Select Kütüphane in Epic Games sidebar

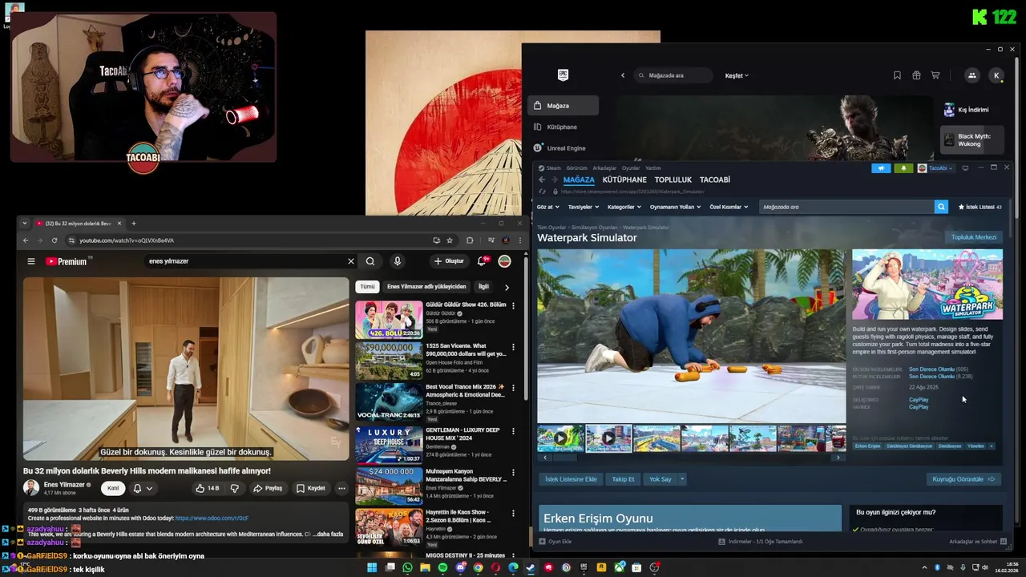pyautogui.click(x=562, y=127)
